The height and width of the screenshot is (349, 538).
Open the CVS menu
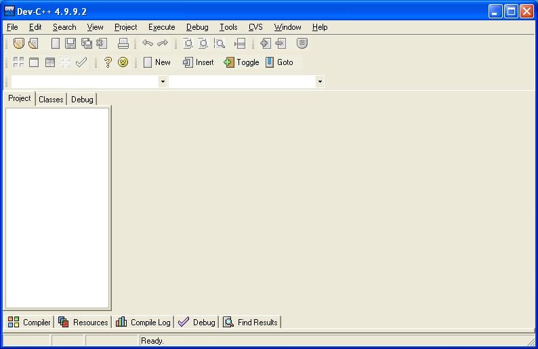tap(255, 27)
